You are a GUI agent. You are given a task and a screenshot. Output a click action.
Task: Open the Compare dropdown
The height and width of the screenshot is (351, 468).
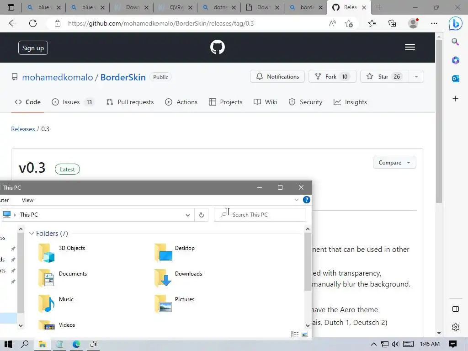click(394, 163)
